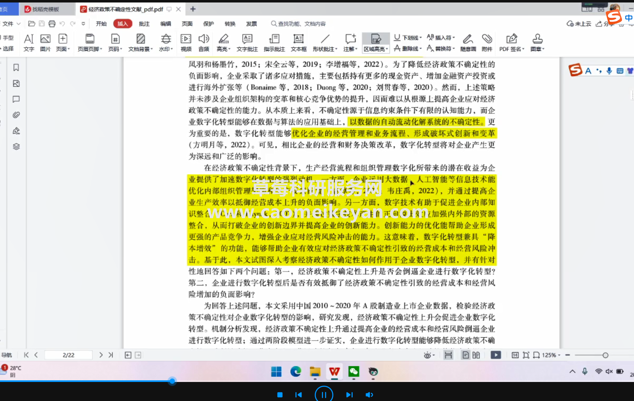Screen dimensions: 634x401
Task: Open the 开始 ribbon tab
Action: click(x=101, y=24)
